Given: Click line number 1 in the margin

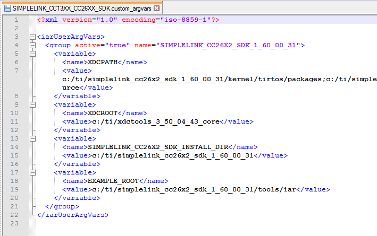Looking at the screenshot, I should pos(16,20).
